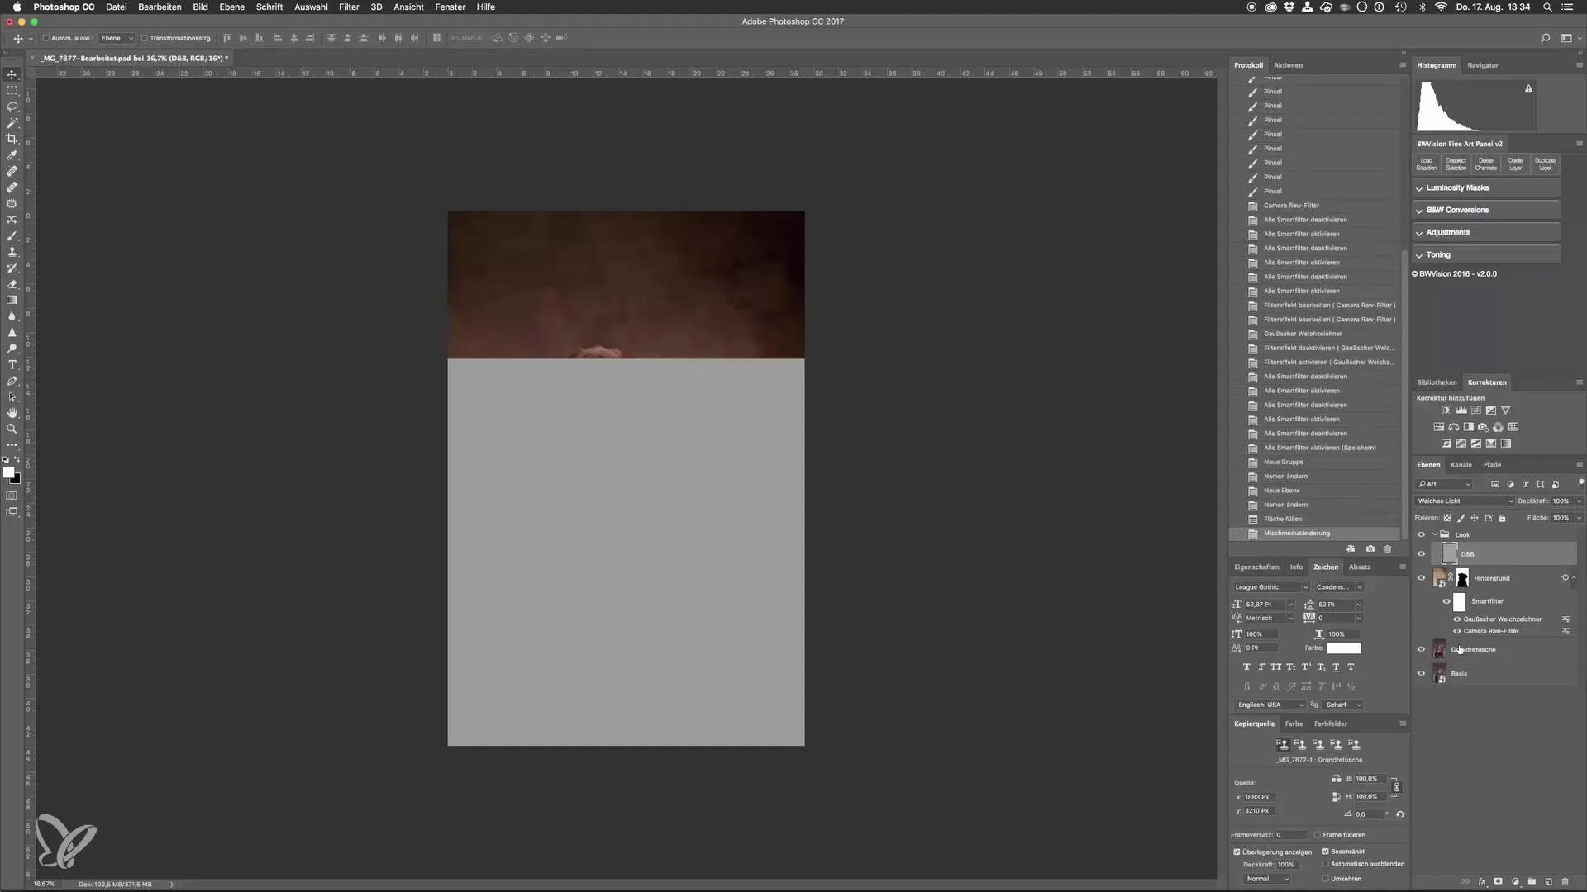The height and width of the screenshot is (892, 1587).
Task: Switch to the Kanäle tab
Action: (1461, 465)
